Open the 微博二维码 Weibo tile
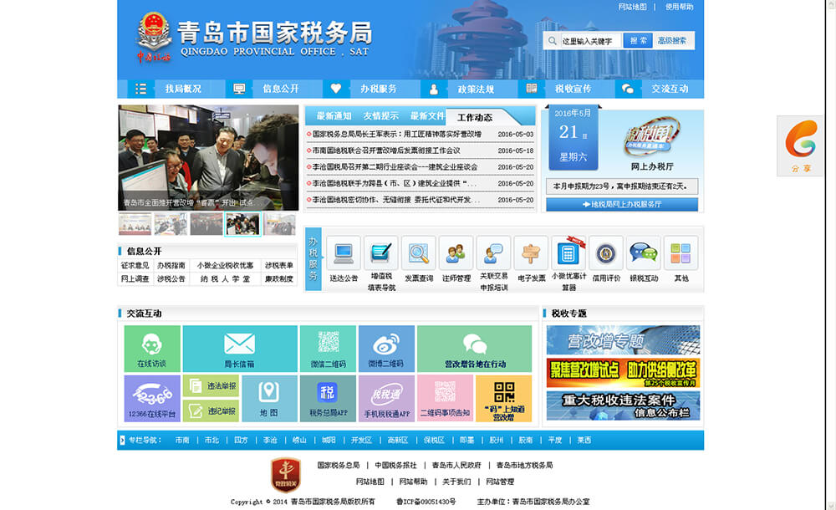The width and height of the screenshot is (836, 510). pos(385,348)
